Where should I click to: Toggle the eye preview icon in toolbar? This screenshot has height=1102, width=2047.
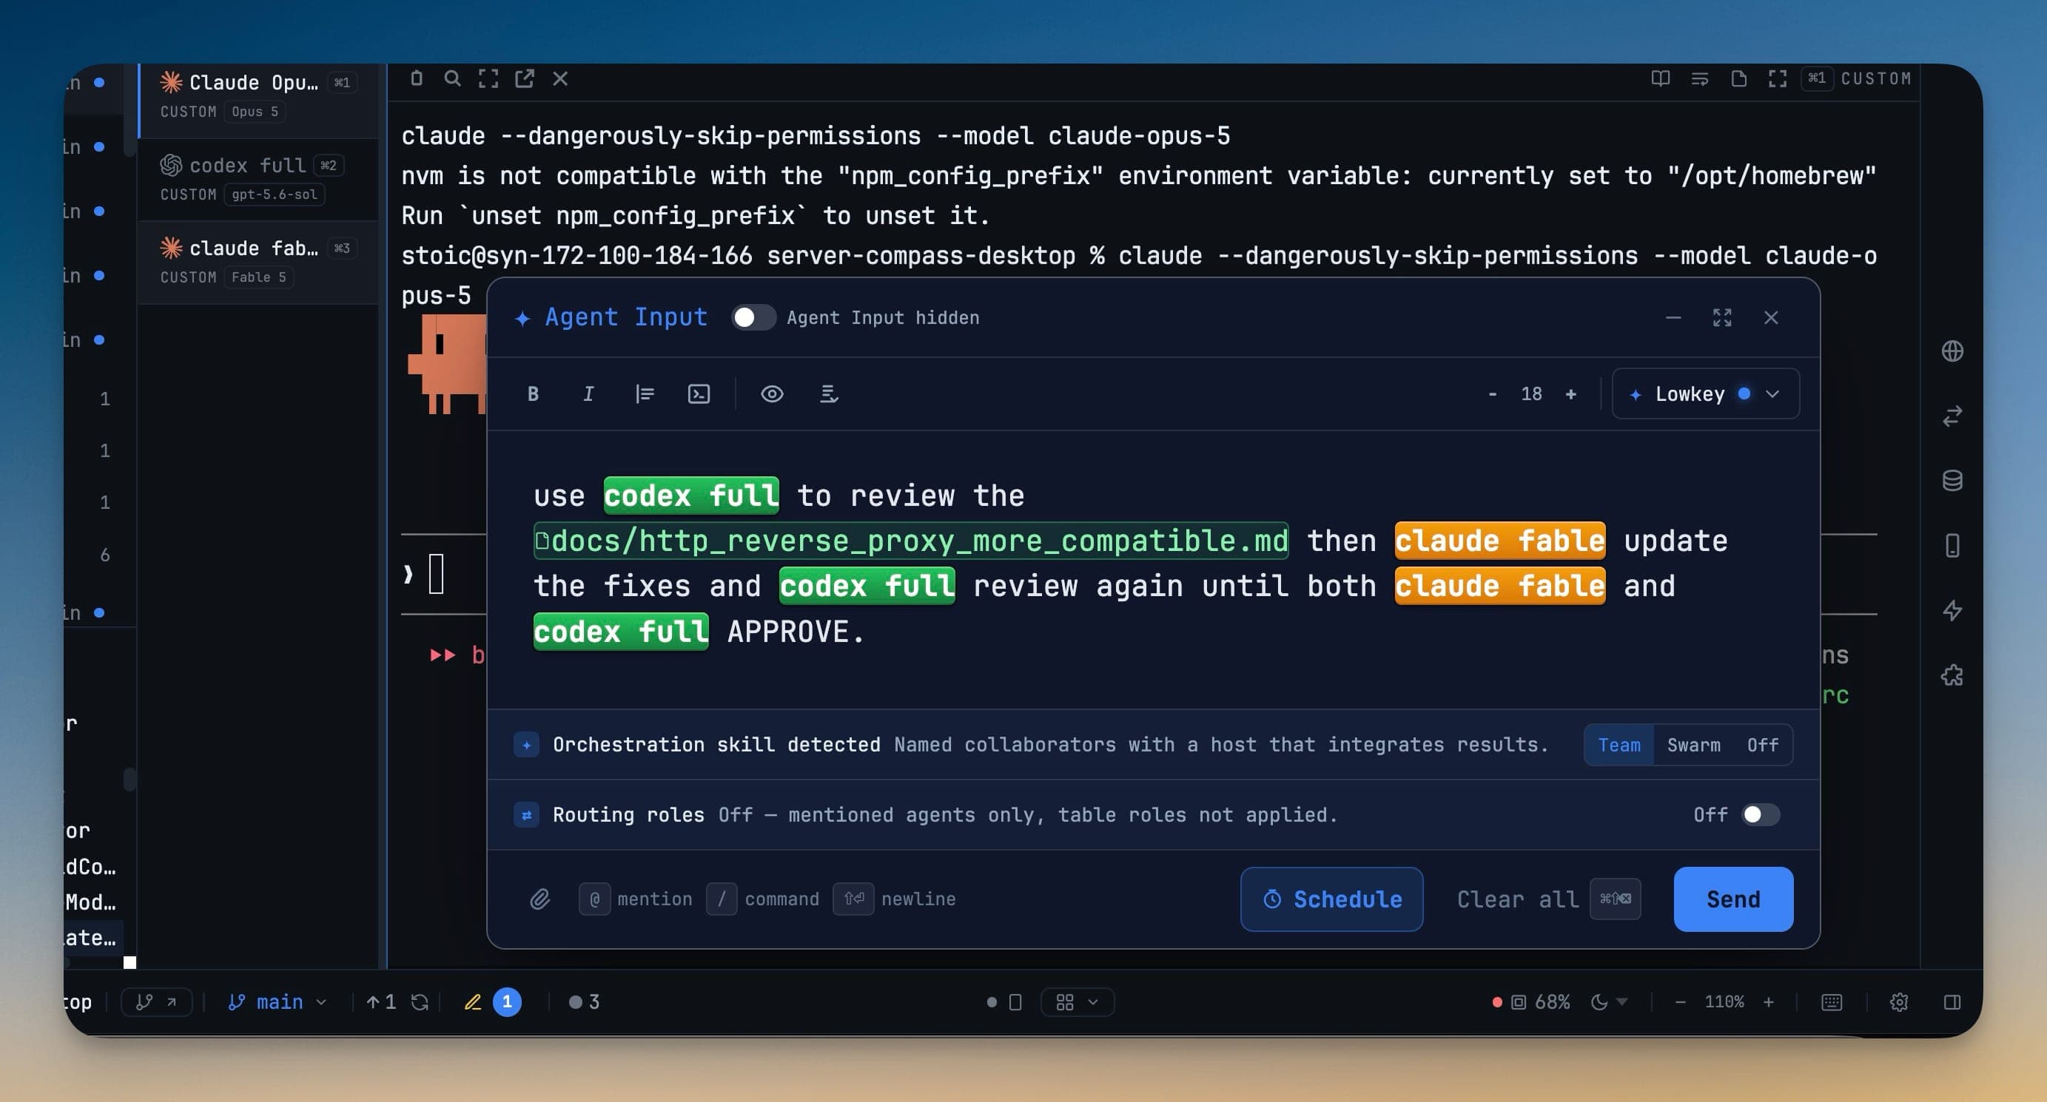pyautogui.click(x=772, y=393)
